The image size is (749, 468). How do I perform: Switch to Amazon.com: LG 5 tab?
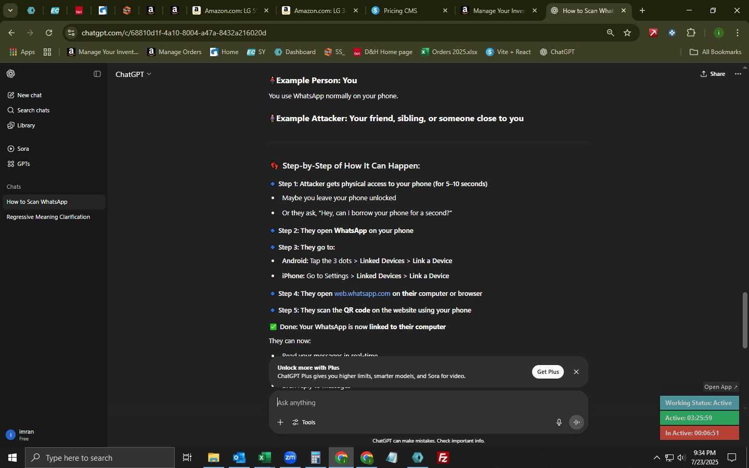[x=230, y=10]
